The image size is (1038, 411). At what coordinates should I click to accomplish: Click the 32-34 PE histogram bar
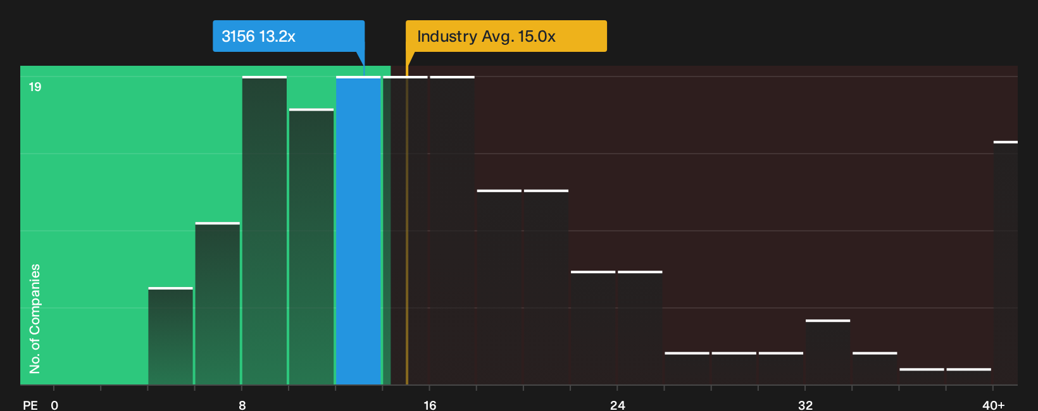[x=828, y=352]
